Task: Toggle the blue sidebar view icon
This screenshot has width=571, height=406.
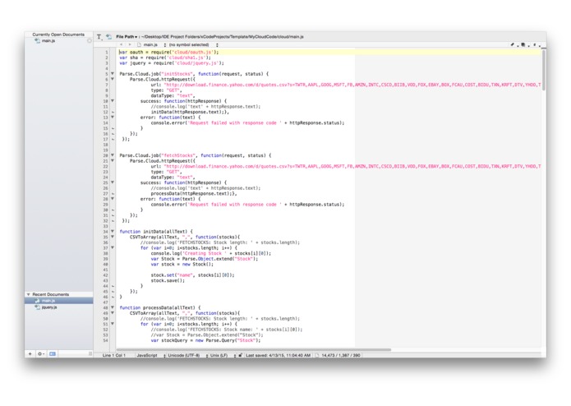Action: coord(53,354)
